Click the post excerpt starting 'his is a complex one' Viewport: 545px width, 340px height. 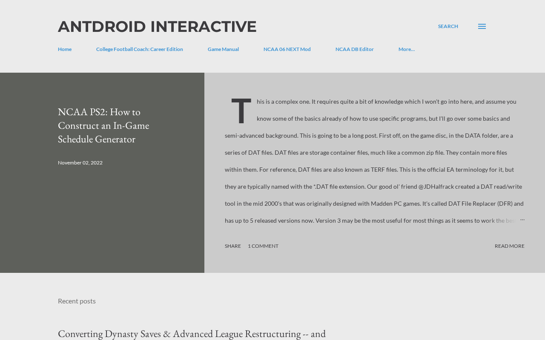coord(375,161)
